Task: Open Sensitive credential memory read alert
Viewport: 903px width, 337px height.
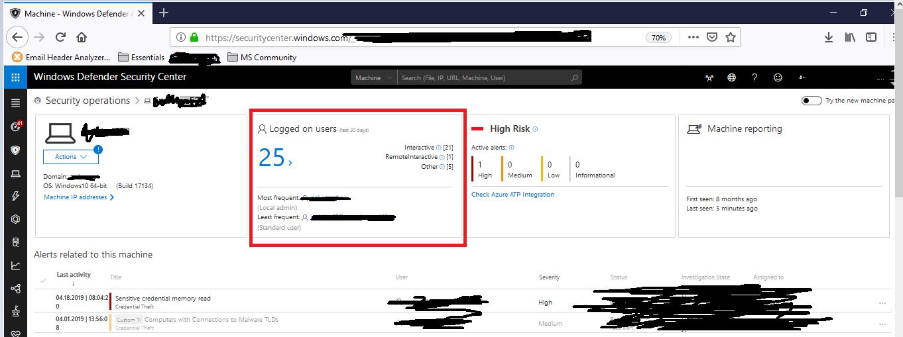Action: [x=163, y=299]
